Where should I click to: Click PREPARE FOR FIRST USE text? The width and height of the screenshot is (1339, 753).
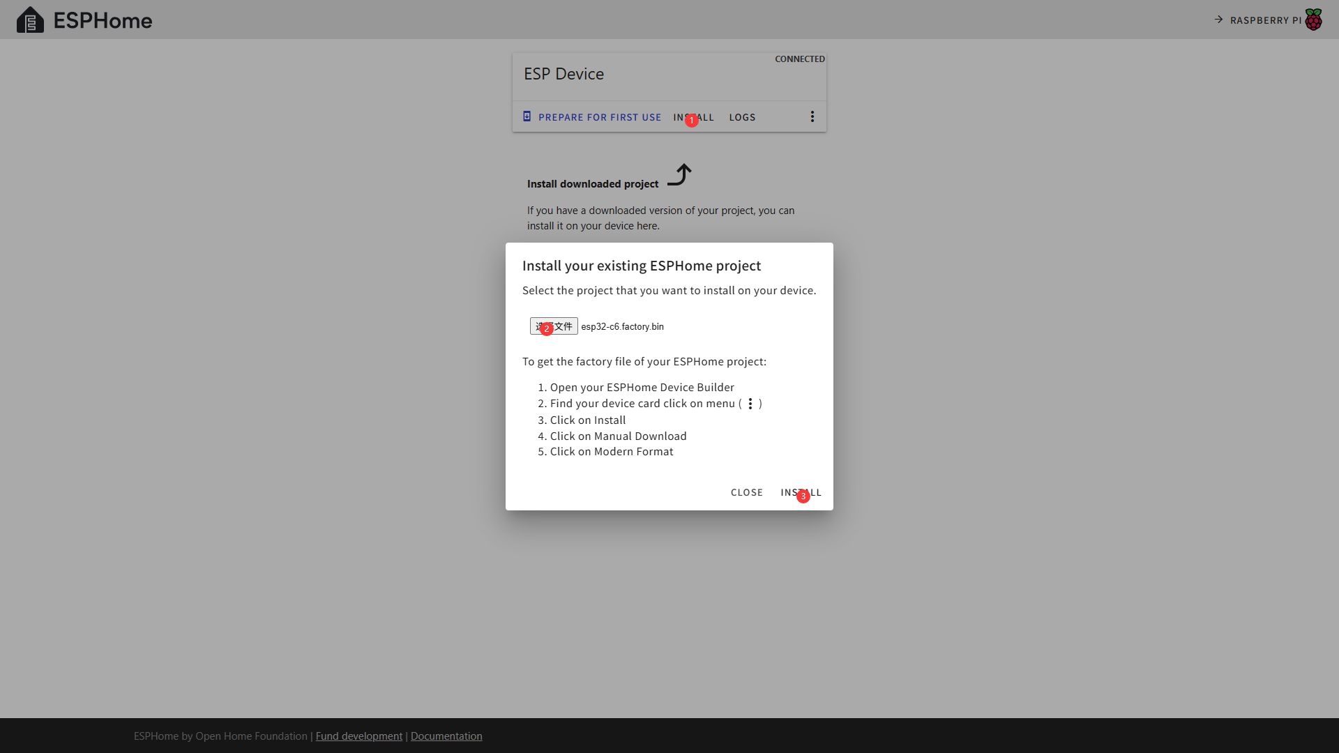pos(599,117)
